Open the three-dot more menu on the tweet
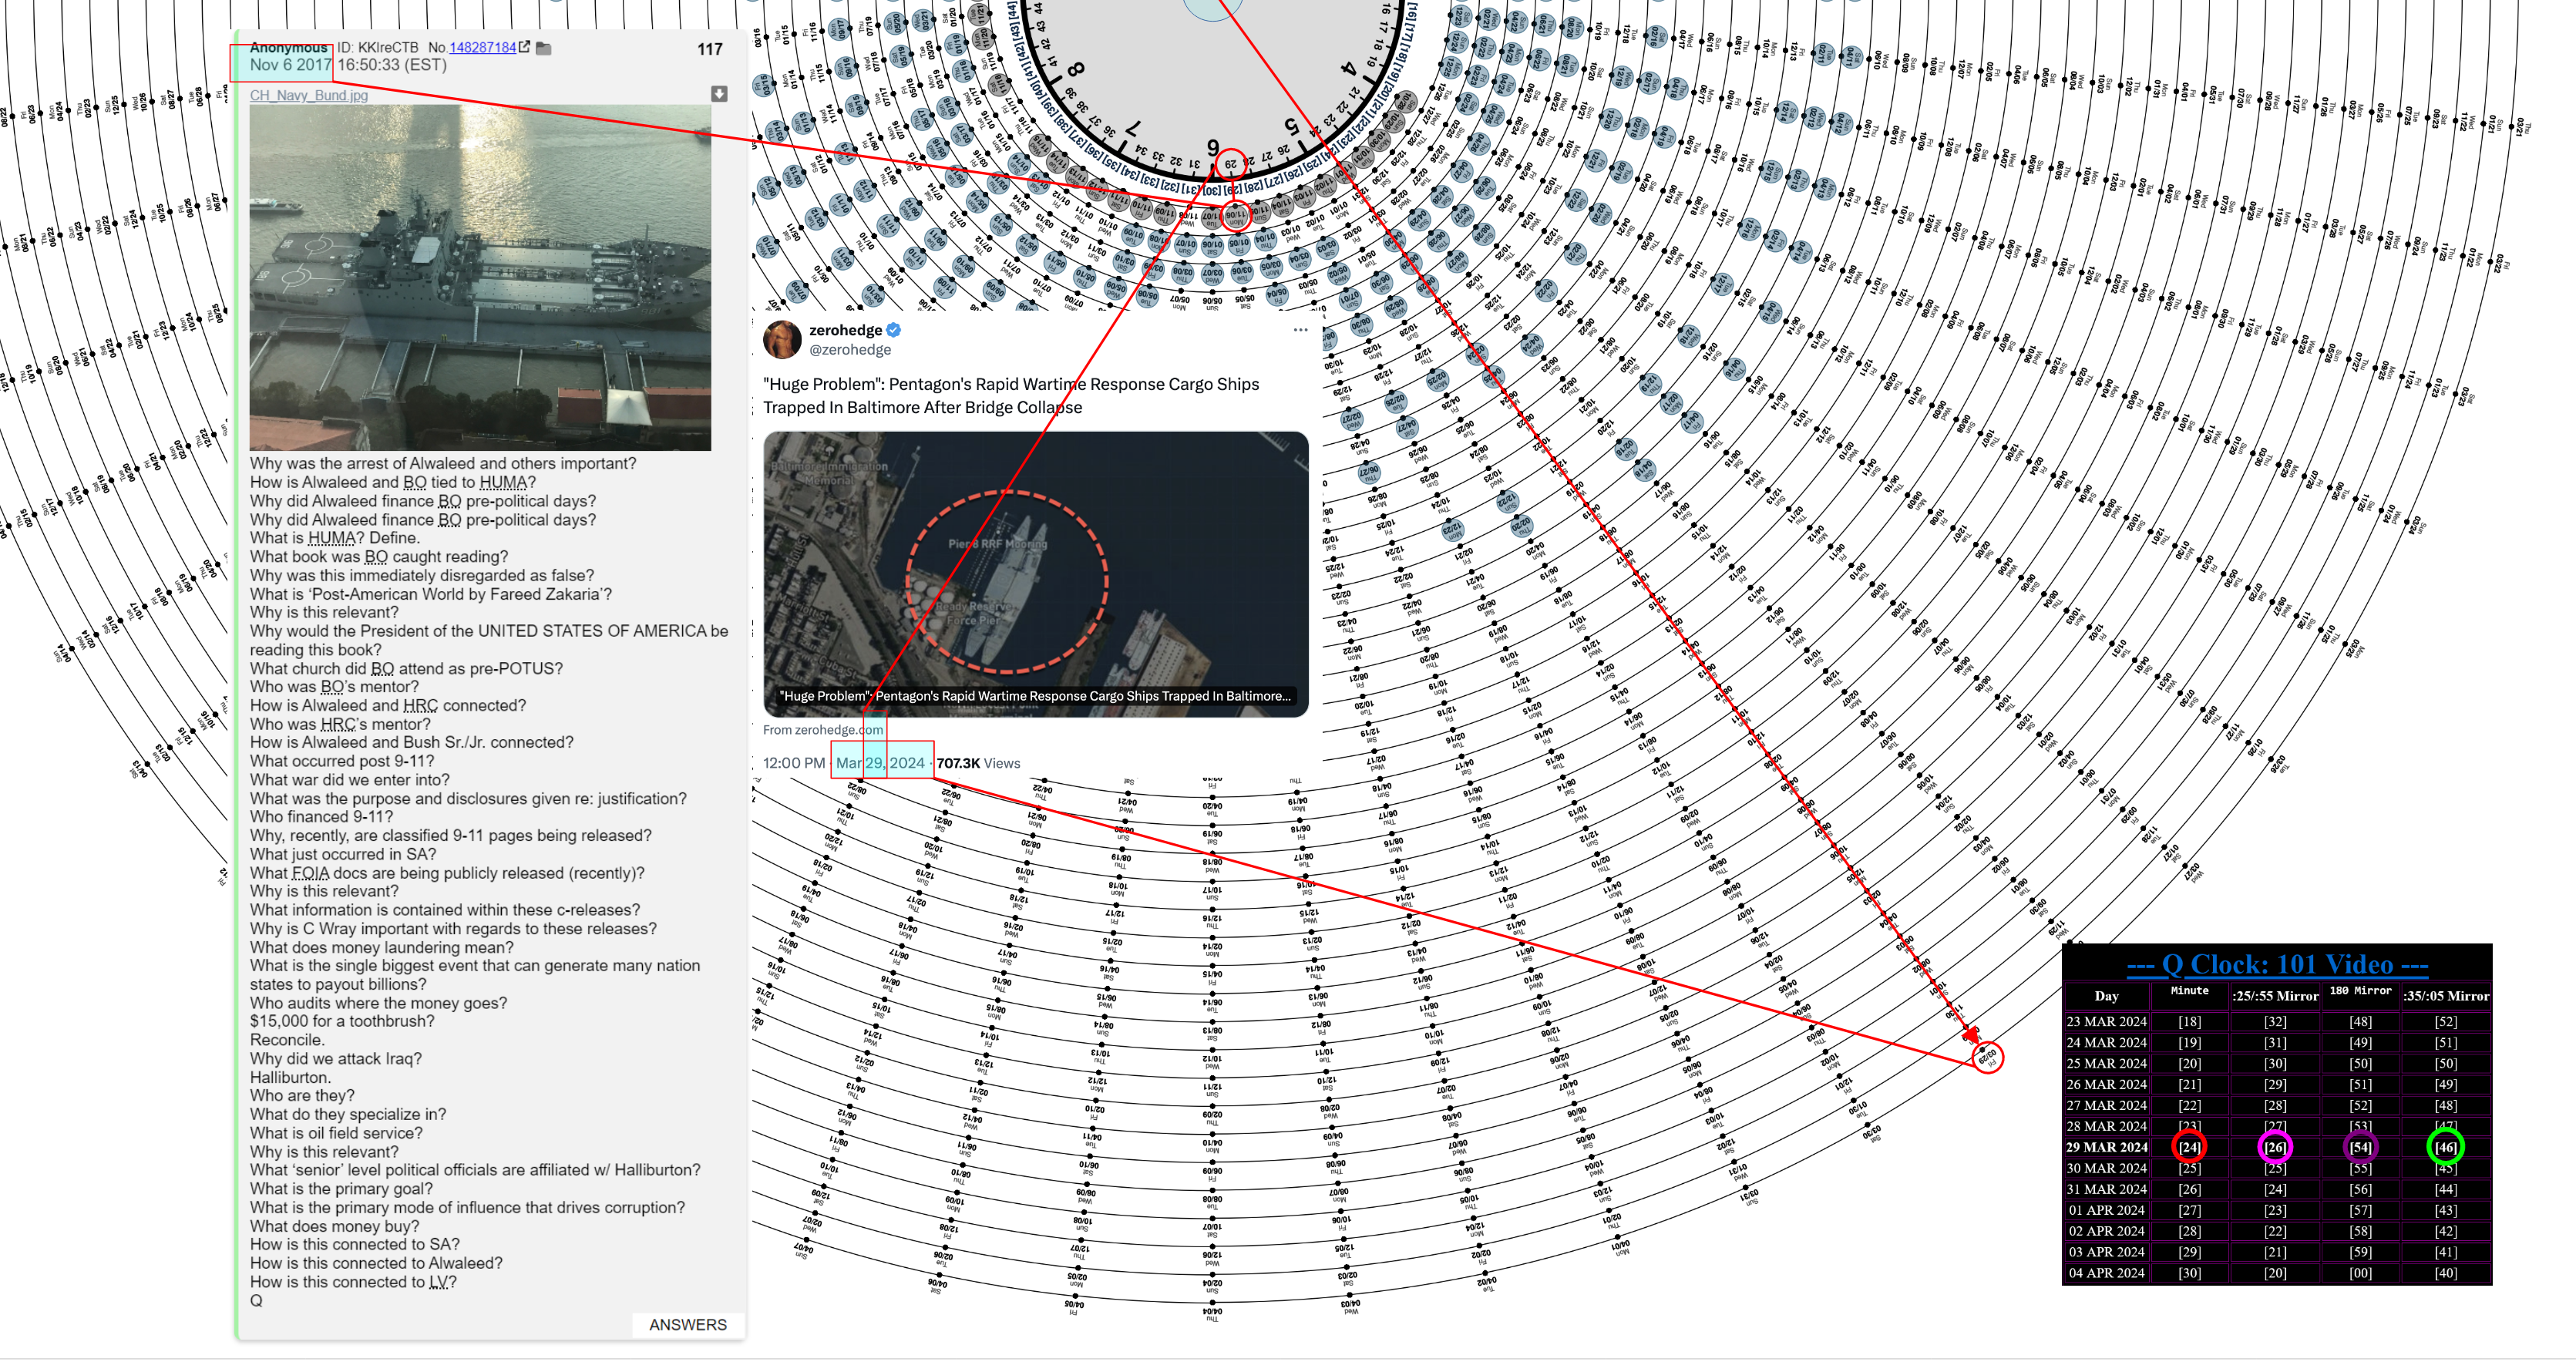This screenshot has height=1362, width=2576. coord(1300,330)
